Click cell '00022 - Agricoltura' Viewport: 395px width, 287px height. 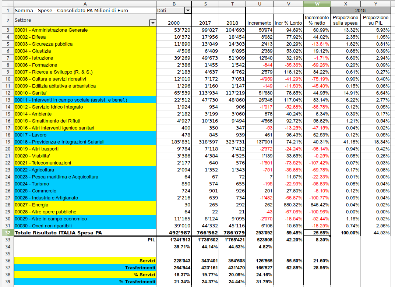[x=85, y=170]
